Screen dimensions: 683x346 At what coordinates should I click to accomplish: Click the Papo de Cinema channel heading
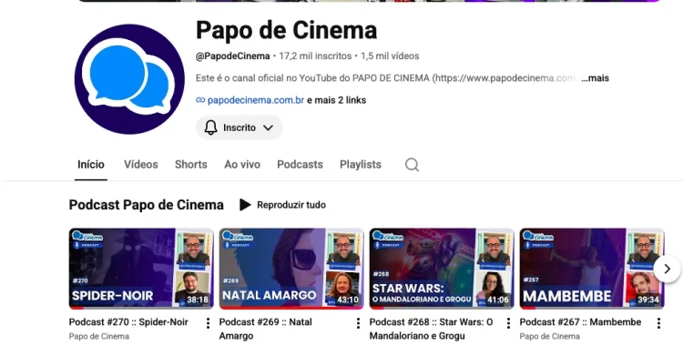pyautogui.click(x=287, y=30)
